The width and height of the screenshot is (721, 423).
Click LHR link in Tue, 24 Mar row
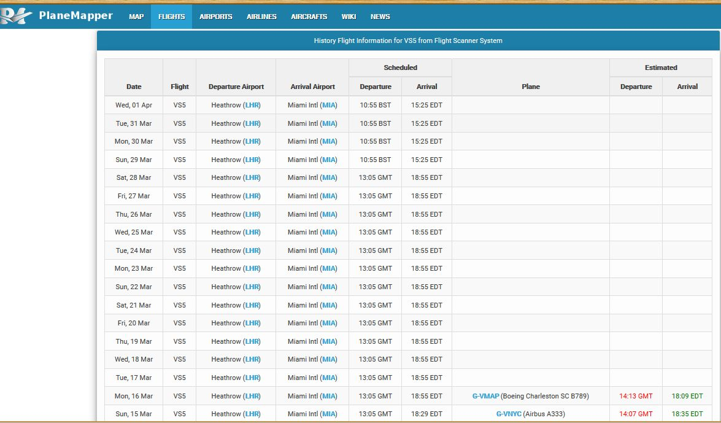[252, 251]
